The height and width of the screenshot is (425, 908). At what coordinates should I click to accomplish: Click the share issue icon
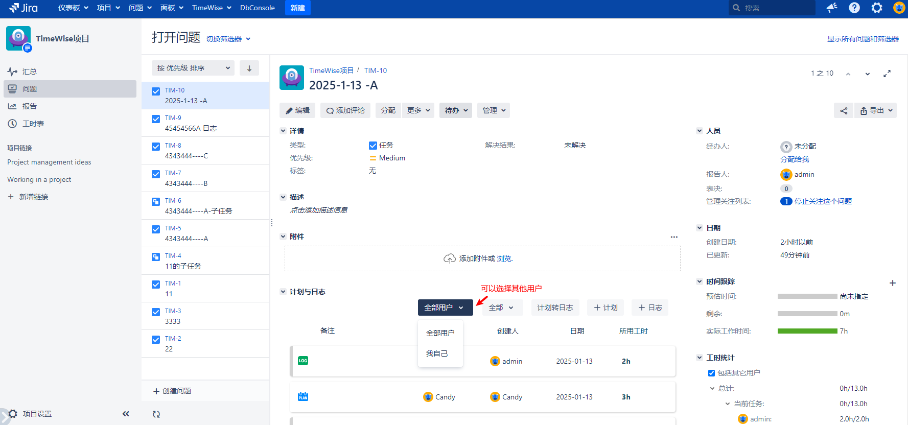point(843,110)
